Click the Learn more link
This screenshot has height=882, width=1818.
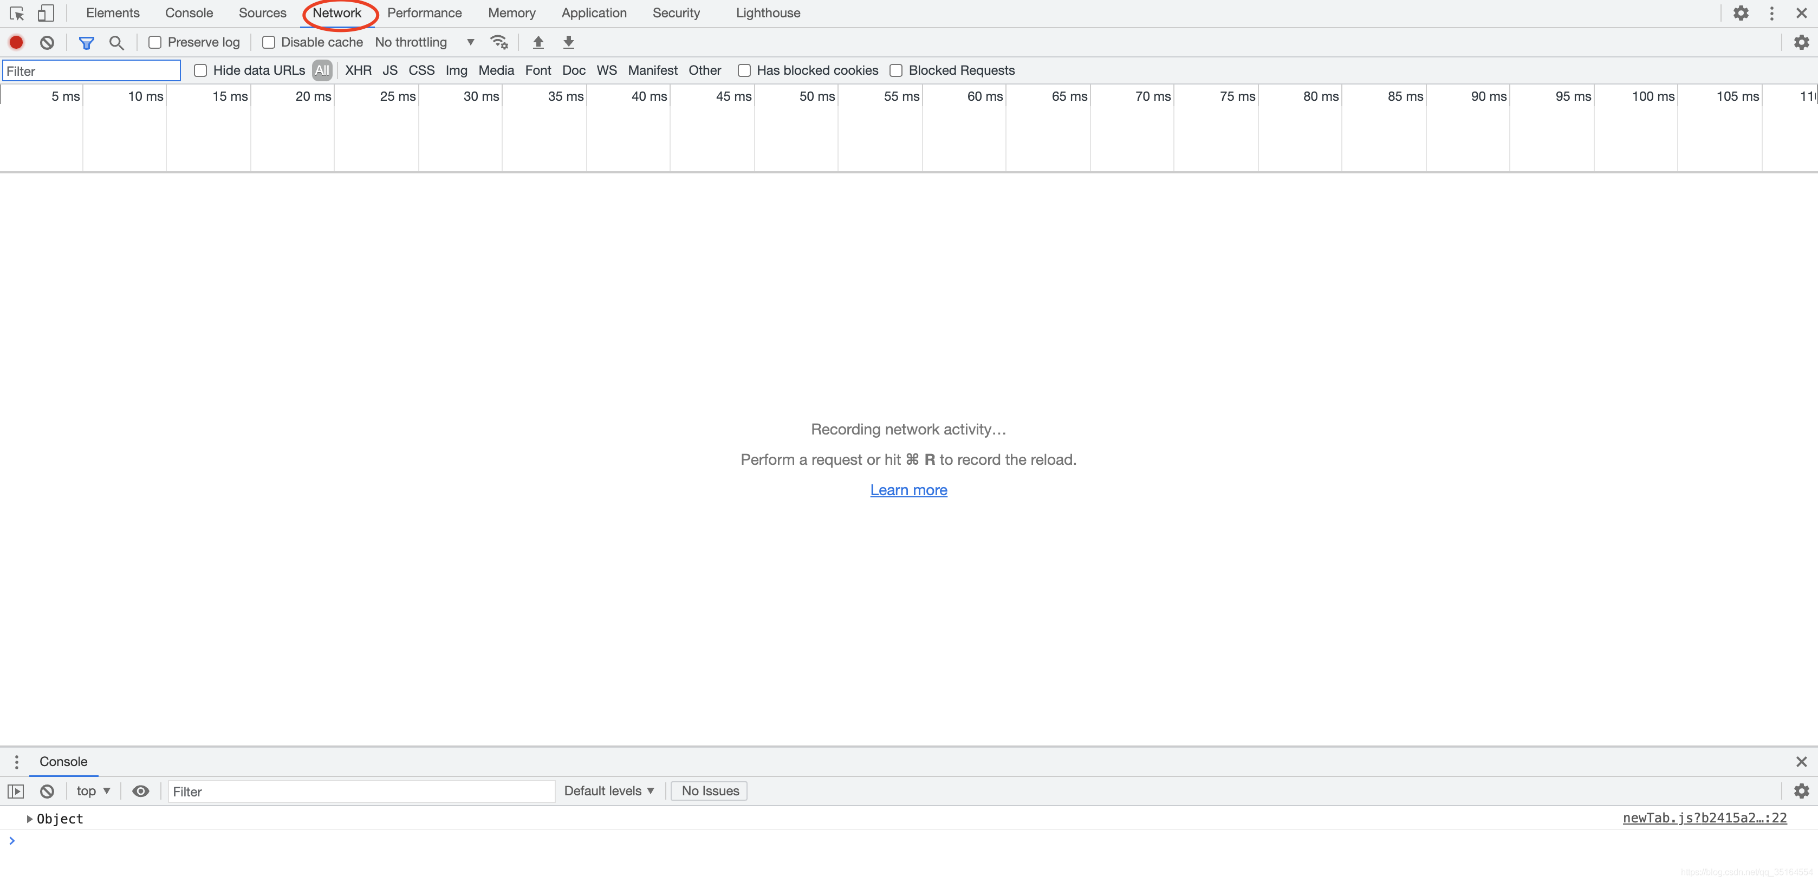(x=908, y=489)
